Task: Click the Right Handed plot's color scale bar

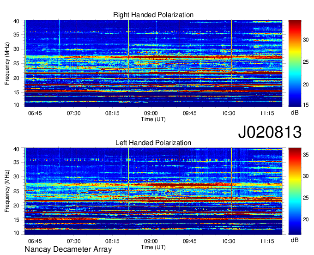Action: tap(295, 63)
